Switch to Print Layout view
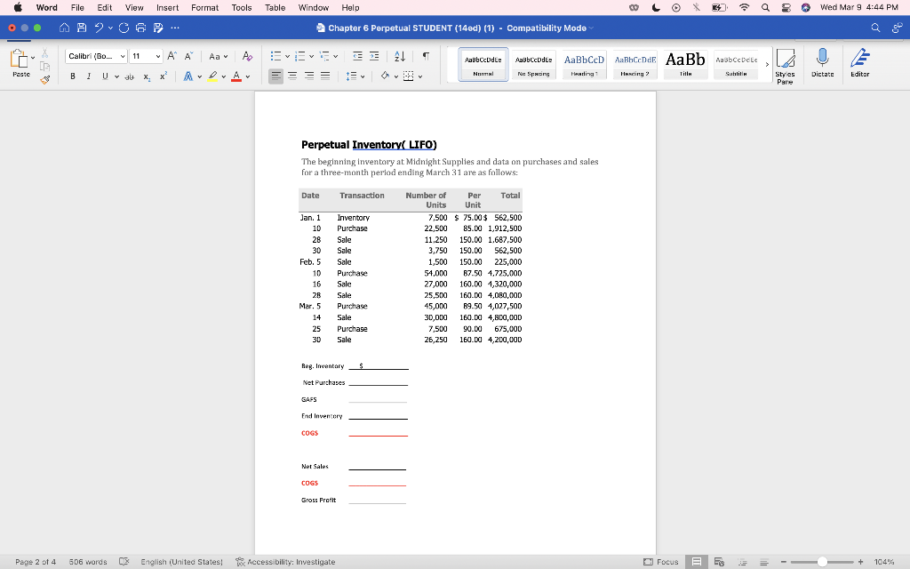Viewport: 910px width, 569px height. [697, 562]
